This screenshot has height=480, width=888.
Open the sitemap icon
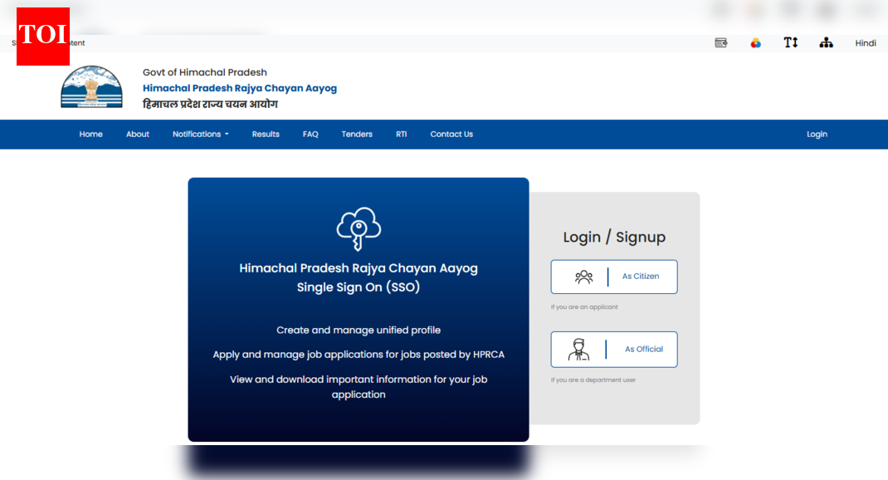click(826, 43)
